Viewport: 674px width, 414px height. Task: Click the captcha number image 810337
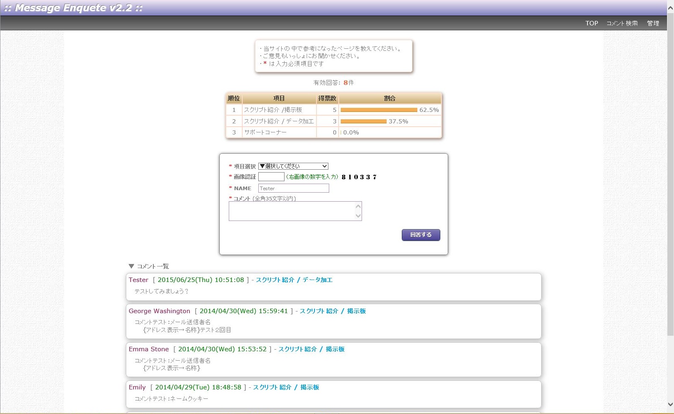(359, 177)
